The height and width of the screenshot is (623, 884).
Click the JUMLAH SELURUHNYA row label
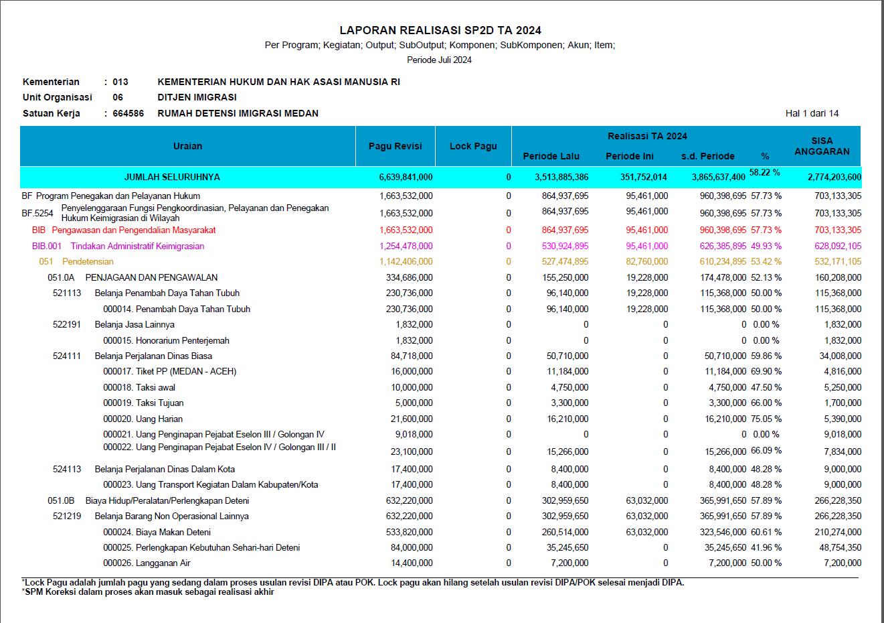[x=172, y=178]
